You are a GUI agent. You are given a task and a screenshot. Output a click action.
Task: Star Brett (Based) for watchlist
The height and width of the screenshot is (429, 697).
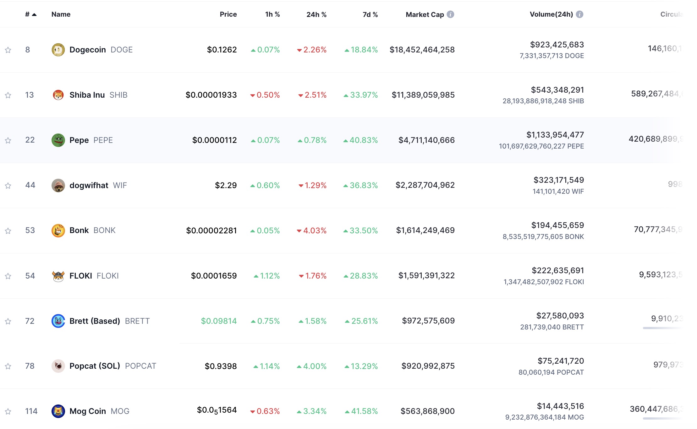click(8, 321)
